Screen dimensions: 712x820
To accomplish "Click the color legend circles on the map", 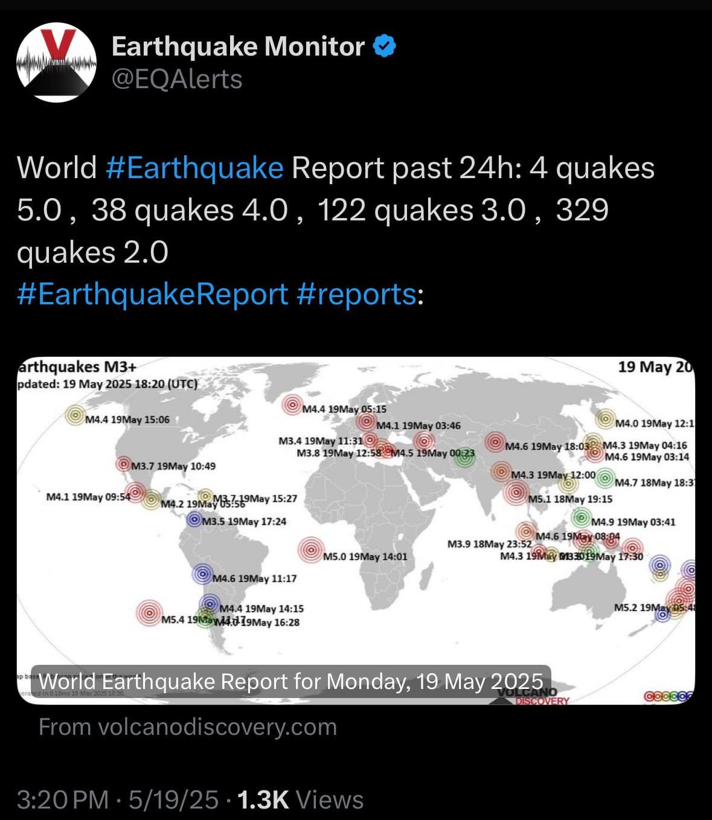I will pos(669,696).
